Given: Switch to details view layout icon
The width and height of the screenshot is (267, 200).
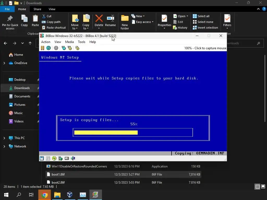Looking at the screenshot, I should (257, 187).
